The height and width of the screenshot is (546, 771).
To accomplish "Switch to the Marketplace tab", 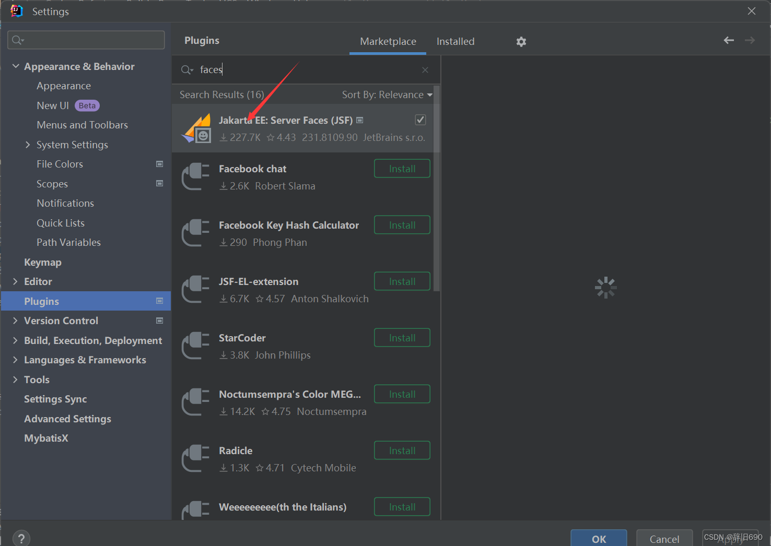I will click(388, 41).
